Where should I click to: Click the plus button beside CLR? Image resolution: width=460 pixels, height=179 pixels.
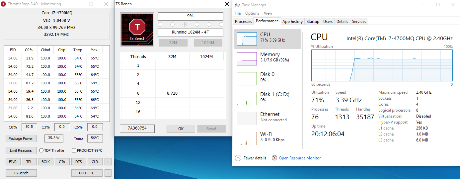pos(108,162)
